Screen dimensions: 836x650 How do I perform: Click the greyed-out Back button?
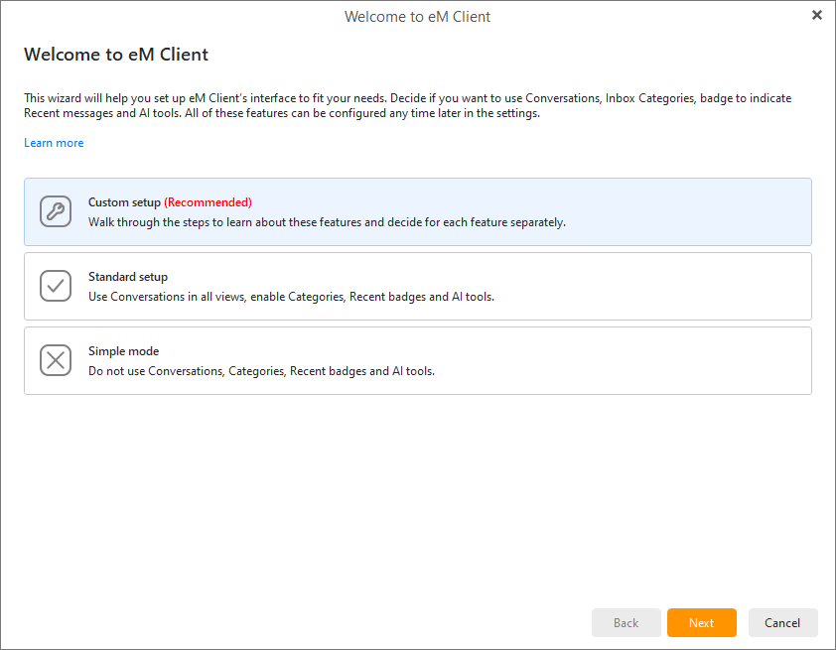(x=626, y=622)
